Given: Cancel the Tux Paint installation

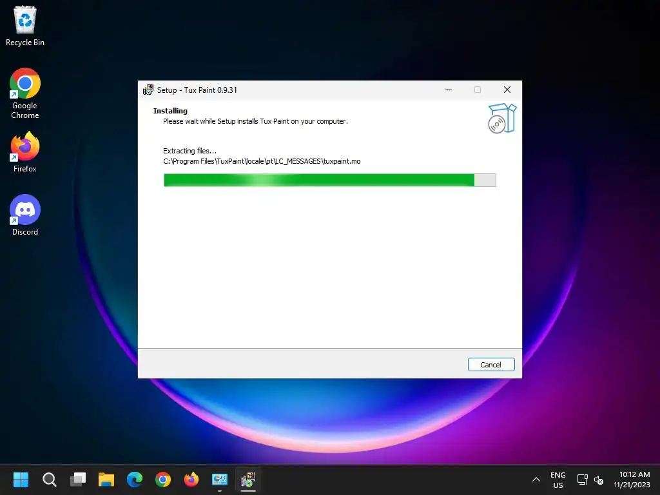Looking at the screenshot, I should click(x=490, y=365).
